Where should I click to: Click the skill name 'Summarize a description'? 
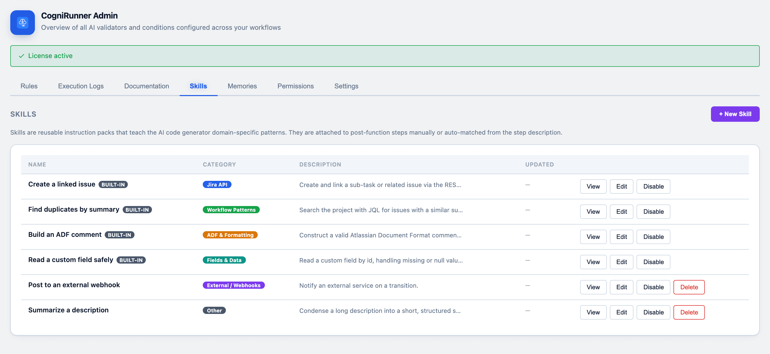[x=69, y=310]
